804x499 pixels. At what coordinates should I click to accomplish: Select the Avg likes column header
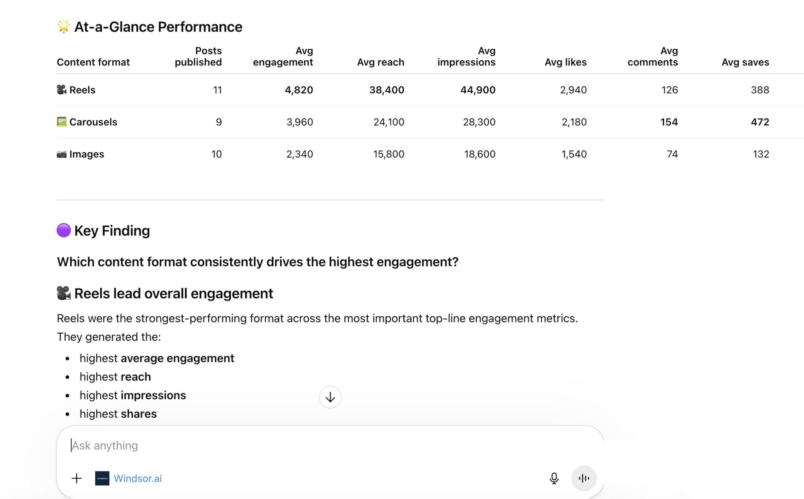(x=566, y=62)
